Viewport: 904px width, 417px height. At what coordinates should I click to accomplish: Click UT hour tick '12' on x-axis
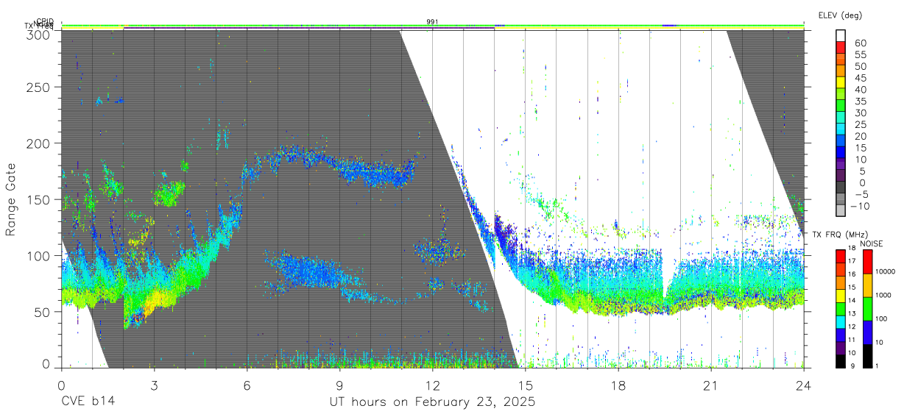[x=432, y=385]
